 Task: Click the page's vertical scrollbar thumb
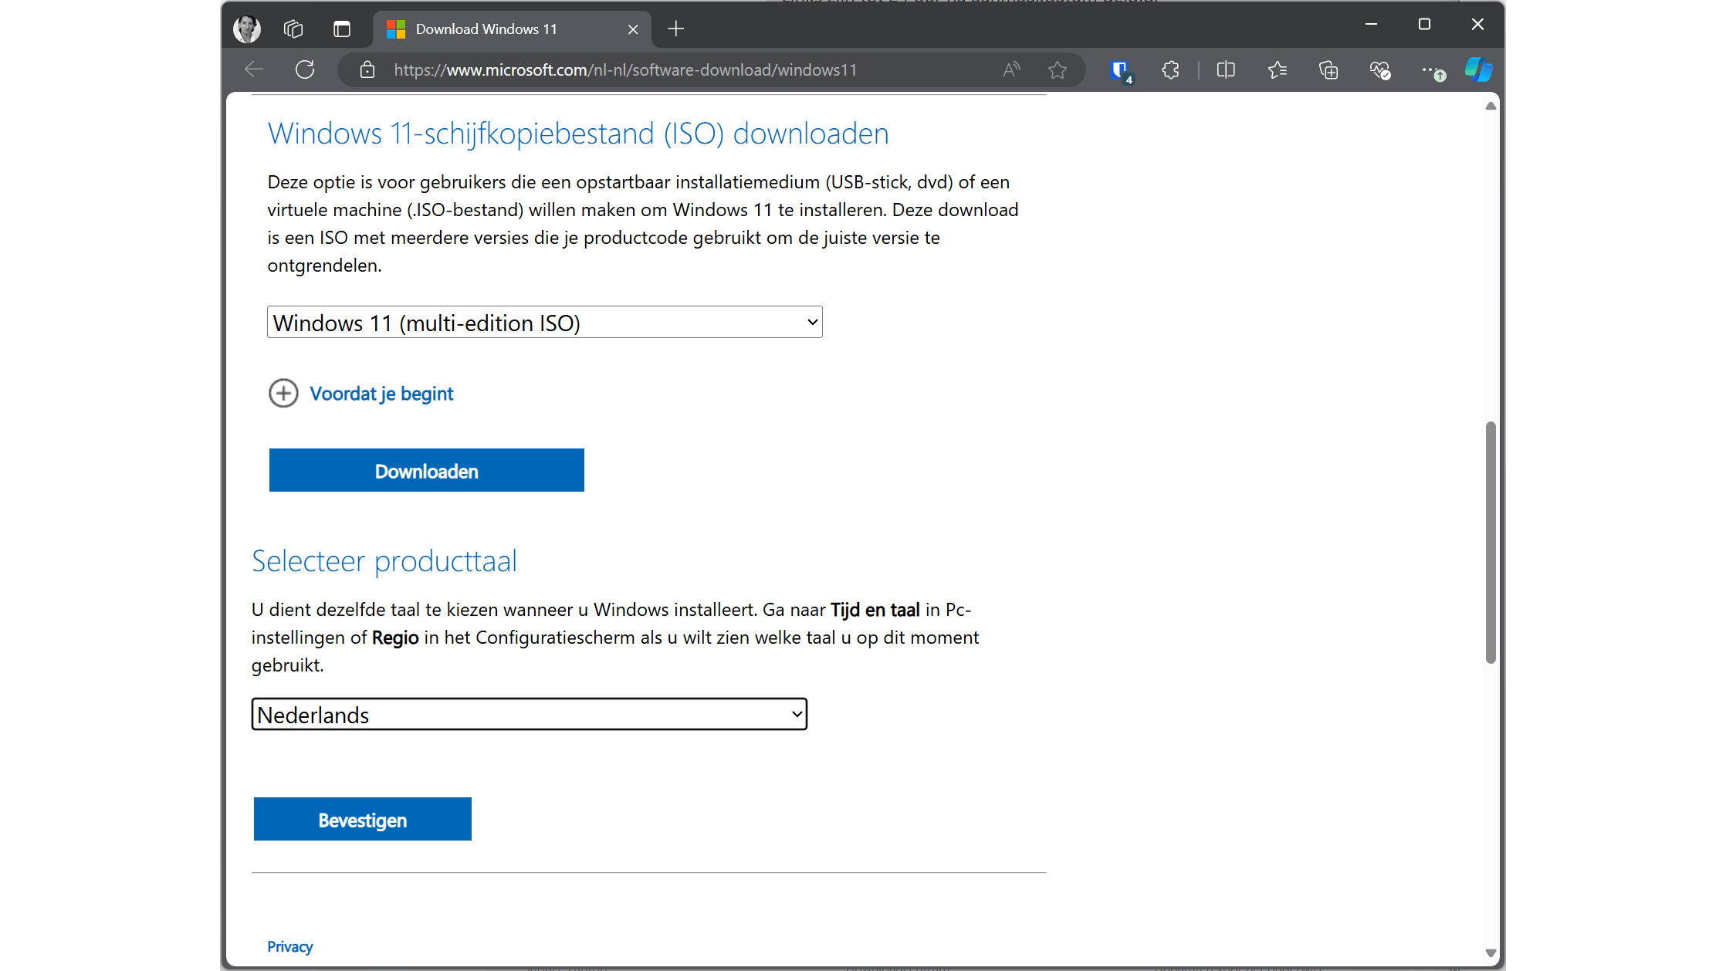click(x=1491, y=540)
